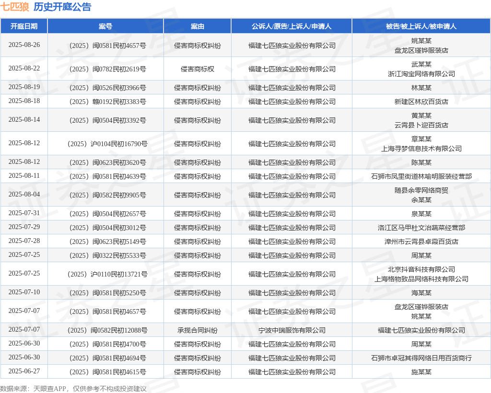This screenshot has width=491, height=393.
Task: Select the date 2025-07-31
Action: point(24,213)
